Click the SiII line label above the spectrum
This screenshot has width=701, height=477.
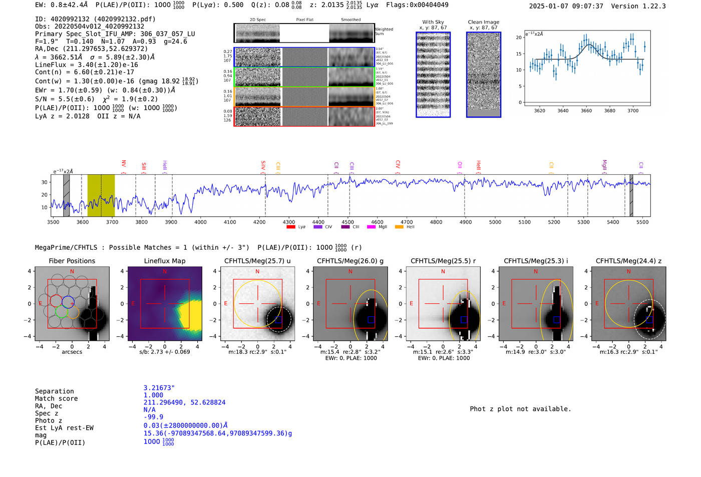point(144,166)
